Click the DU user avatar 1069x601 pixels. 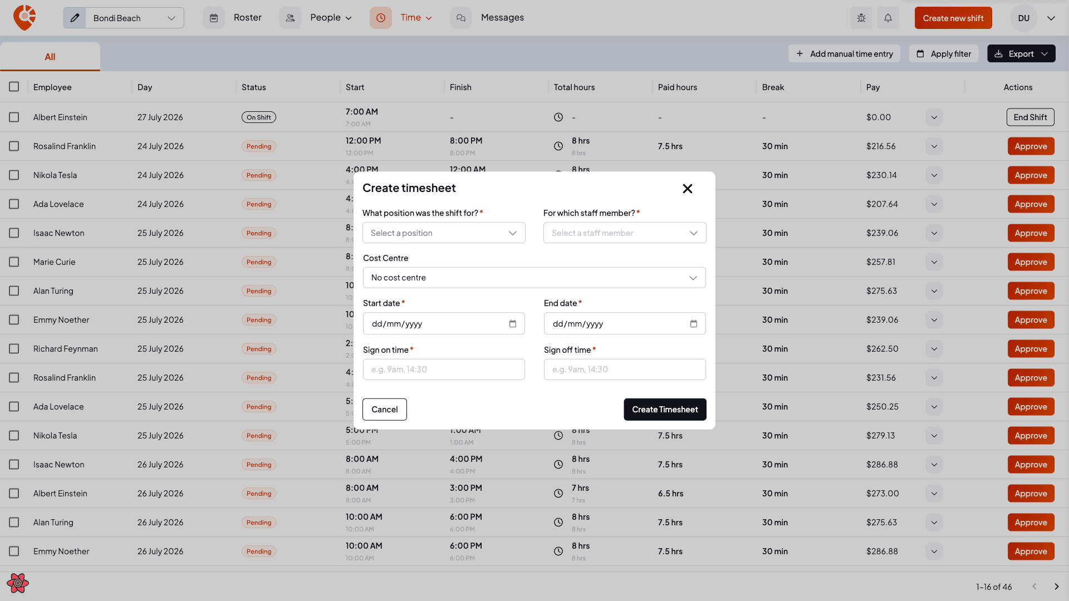click(x=1023, y=18)
